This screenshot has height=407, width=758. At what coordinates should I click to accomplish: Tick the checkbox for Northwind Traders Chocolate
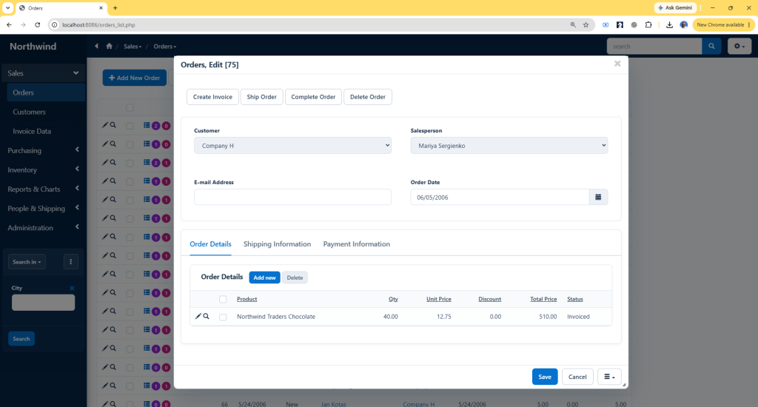(x=223, y=317)
